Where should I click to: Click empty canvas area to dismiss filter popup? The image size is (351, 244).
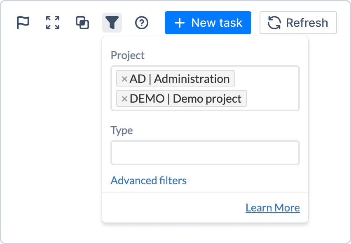[x=49, y=144]
